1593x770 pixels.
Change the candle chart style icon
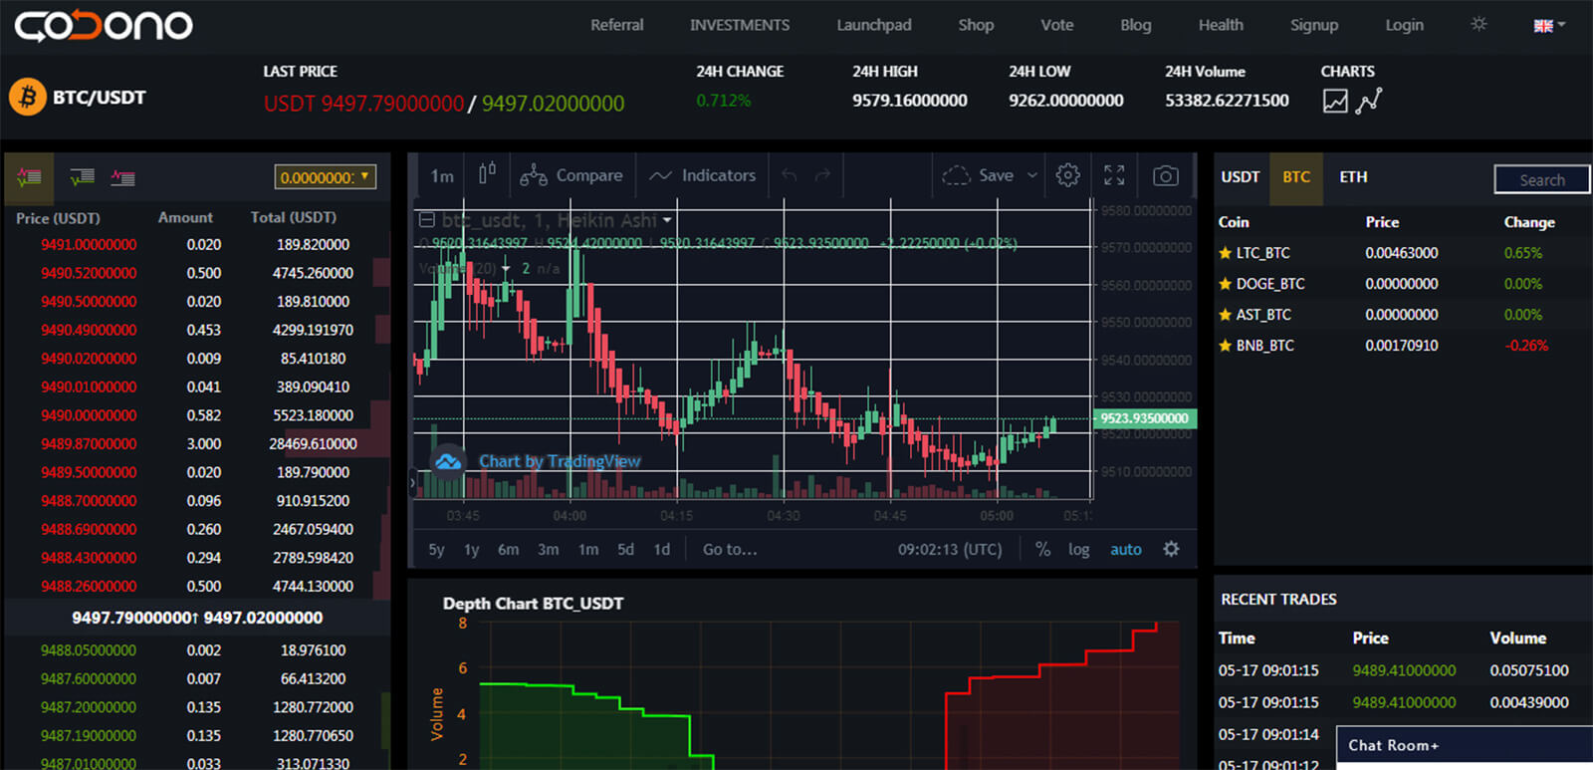pyautogui.click(x=487, y=174)
